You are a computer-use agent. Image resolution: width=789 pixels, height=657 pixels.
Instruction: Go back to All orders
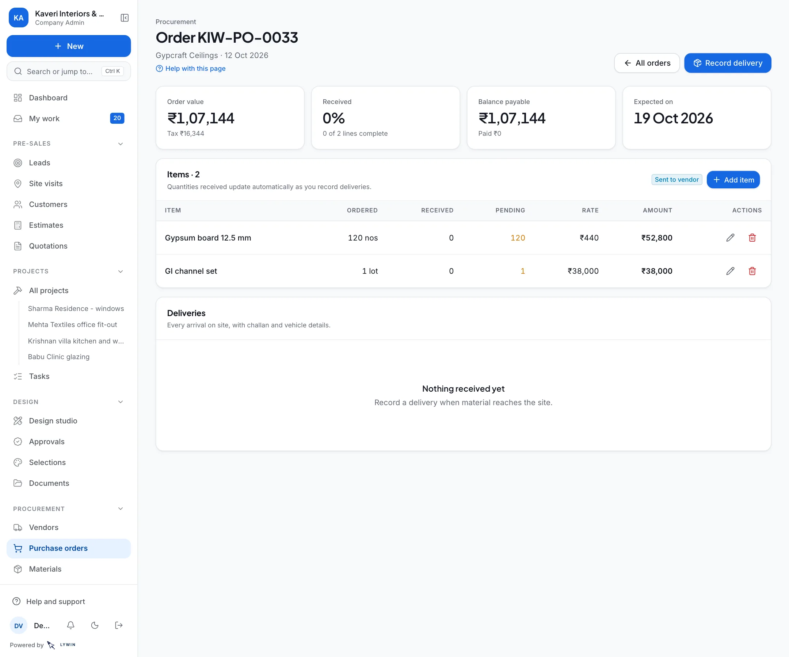[647, 63]
